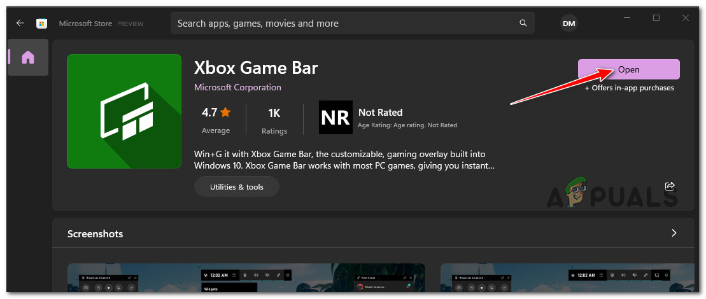Click the 1K Ratings count

[x=274, y=120]
